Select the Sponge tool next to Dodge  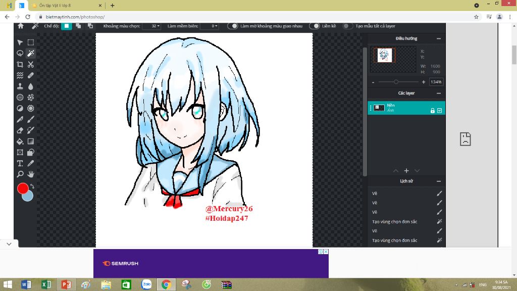pos(31,108)
